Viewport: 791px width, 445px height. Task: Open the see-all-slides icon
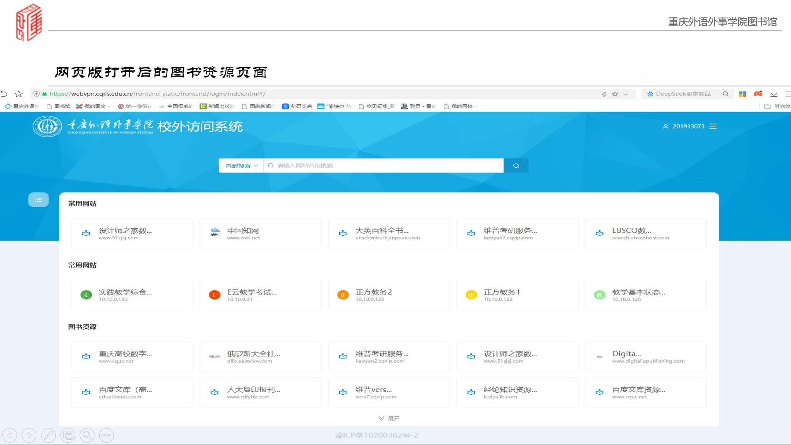pyautogui.click(x=68, y=435)
